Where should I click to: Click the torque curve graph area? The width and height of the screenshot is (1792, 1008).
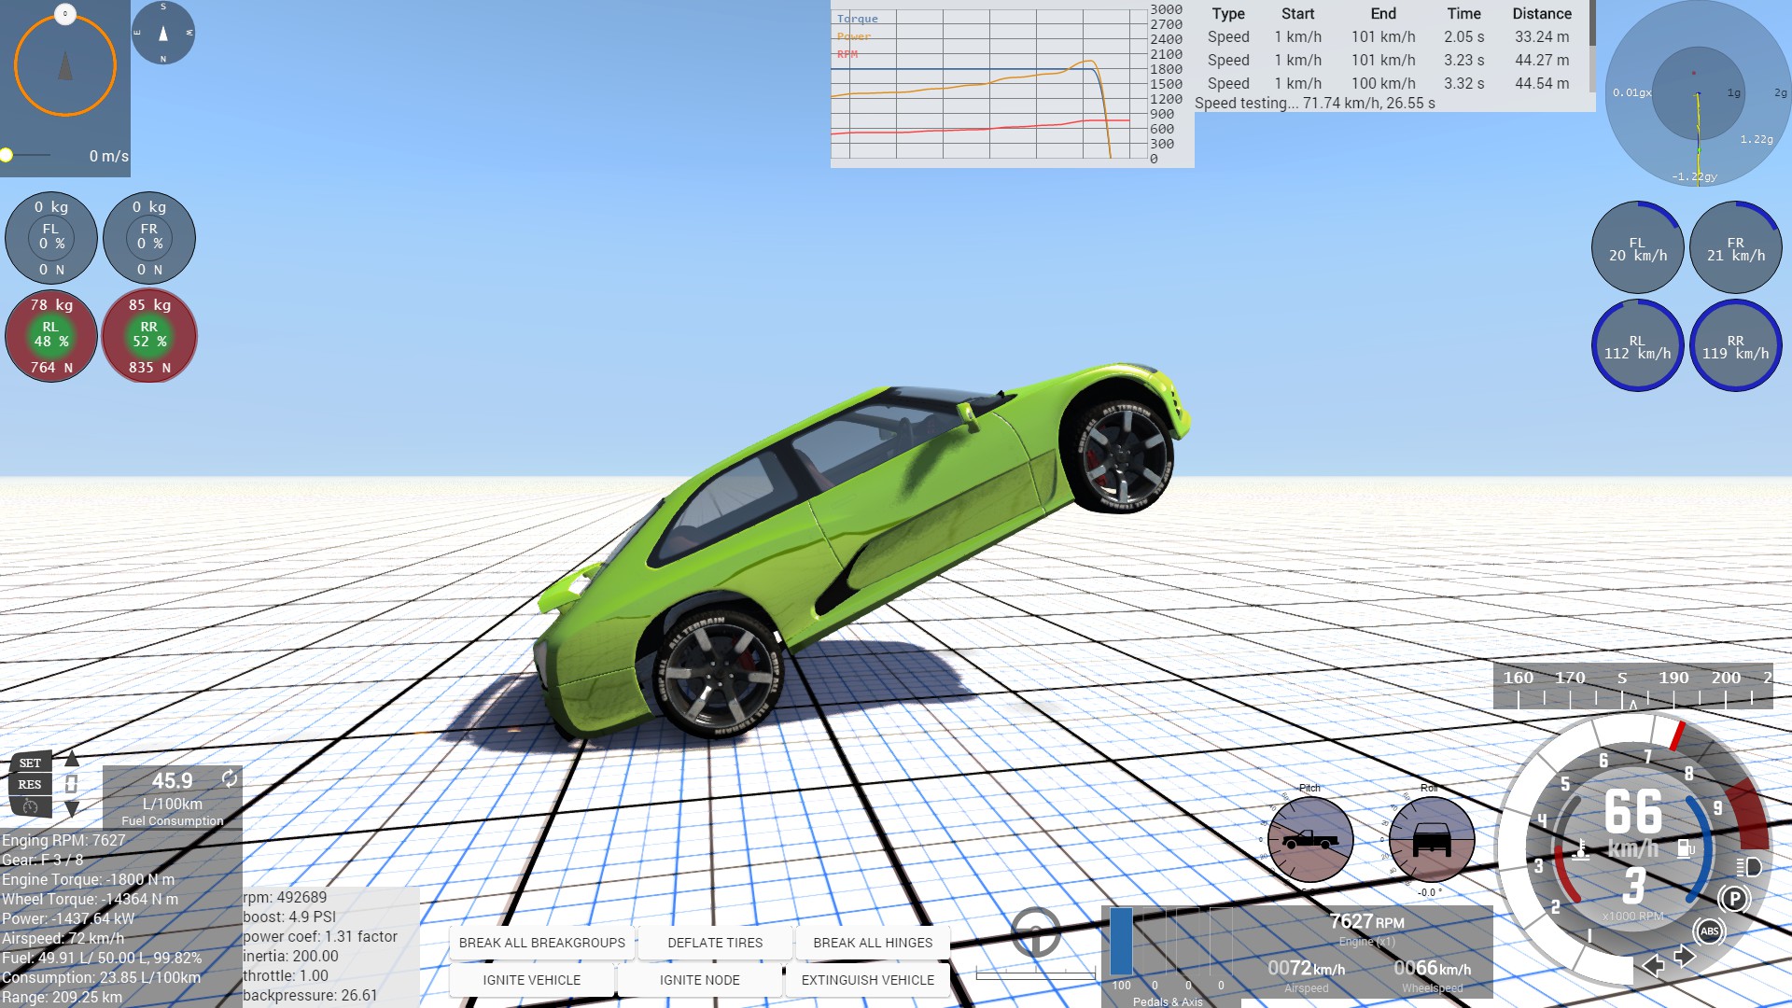[x=989, y=84]
